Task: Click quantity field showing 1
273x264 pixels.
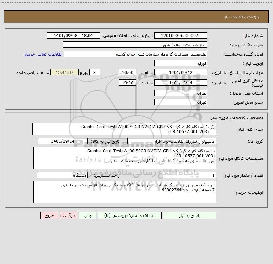Action: [189, 175]
